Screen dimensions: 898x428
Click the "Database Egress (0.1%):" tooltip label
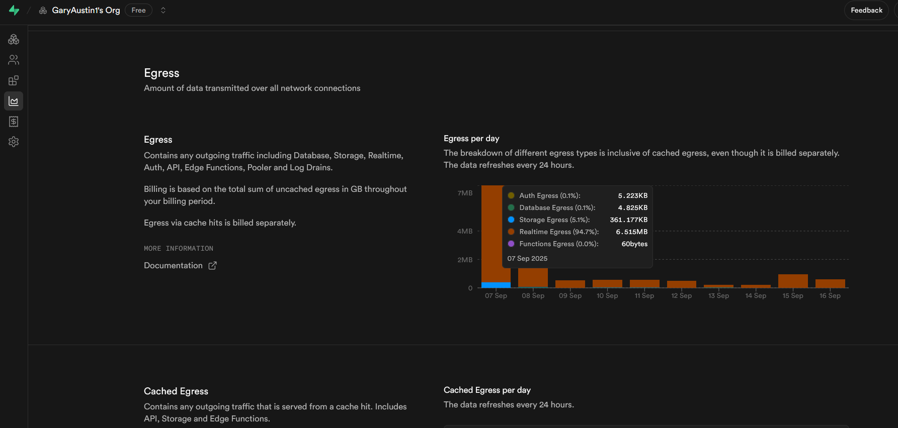coord(557,207)
